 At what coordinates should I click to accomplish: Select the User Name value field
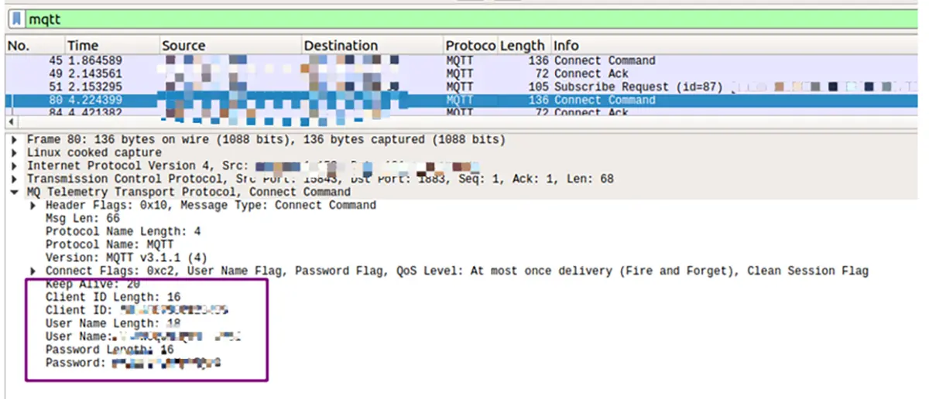click(144, 337)
